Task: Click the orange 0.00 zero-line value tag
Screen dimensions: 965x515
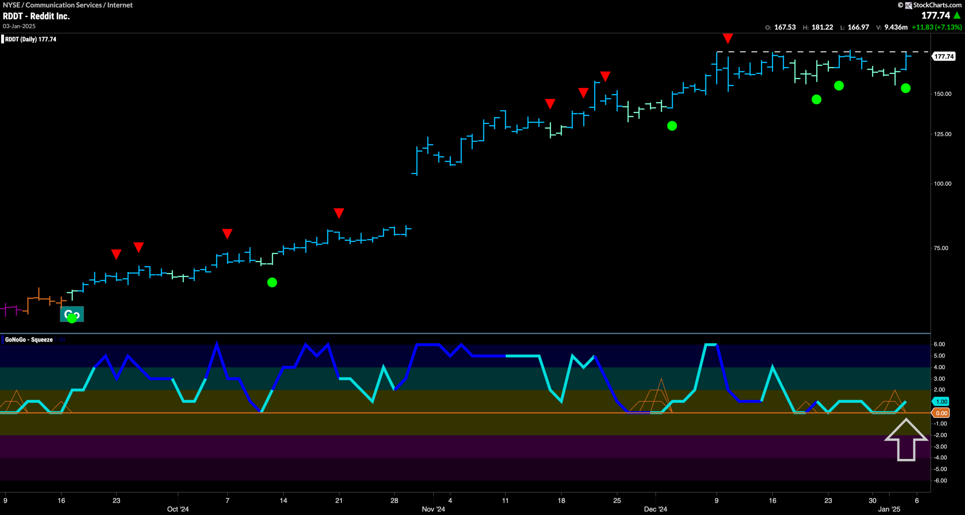Action: 941,413
